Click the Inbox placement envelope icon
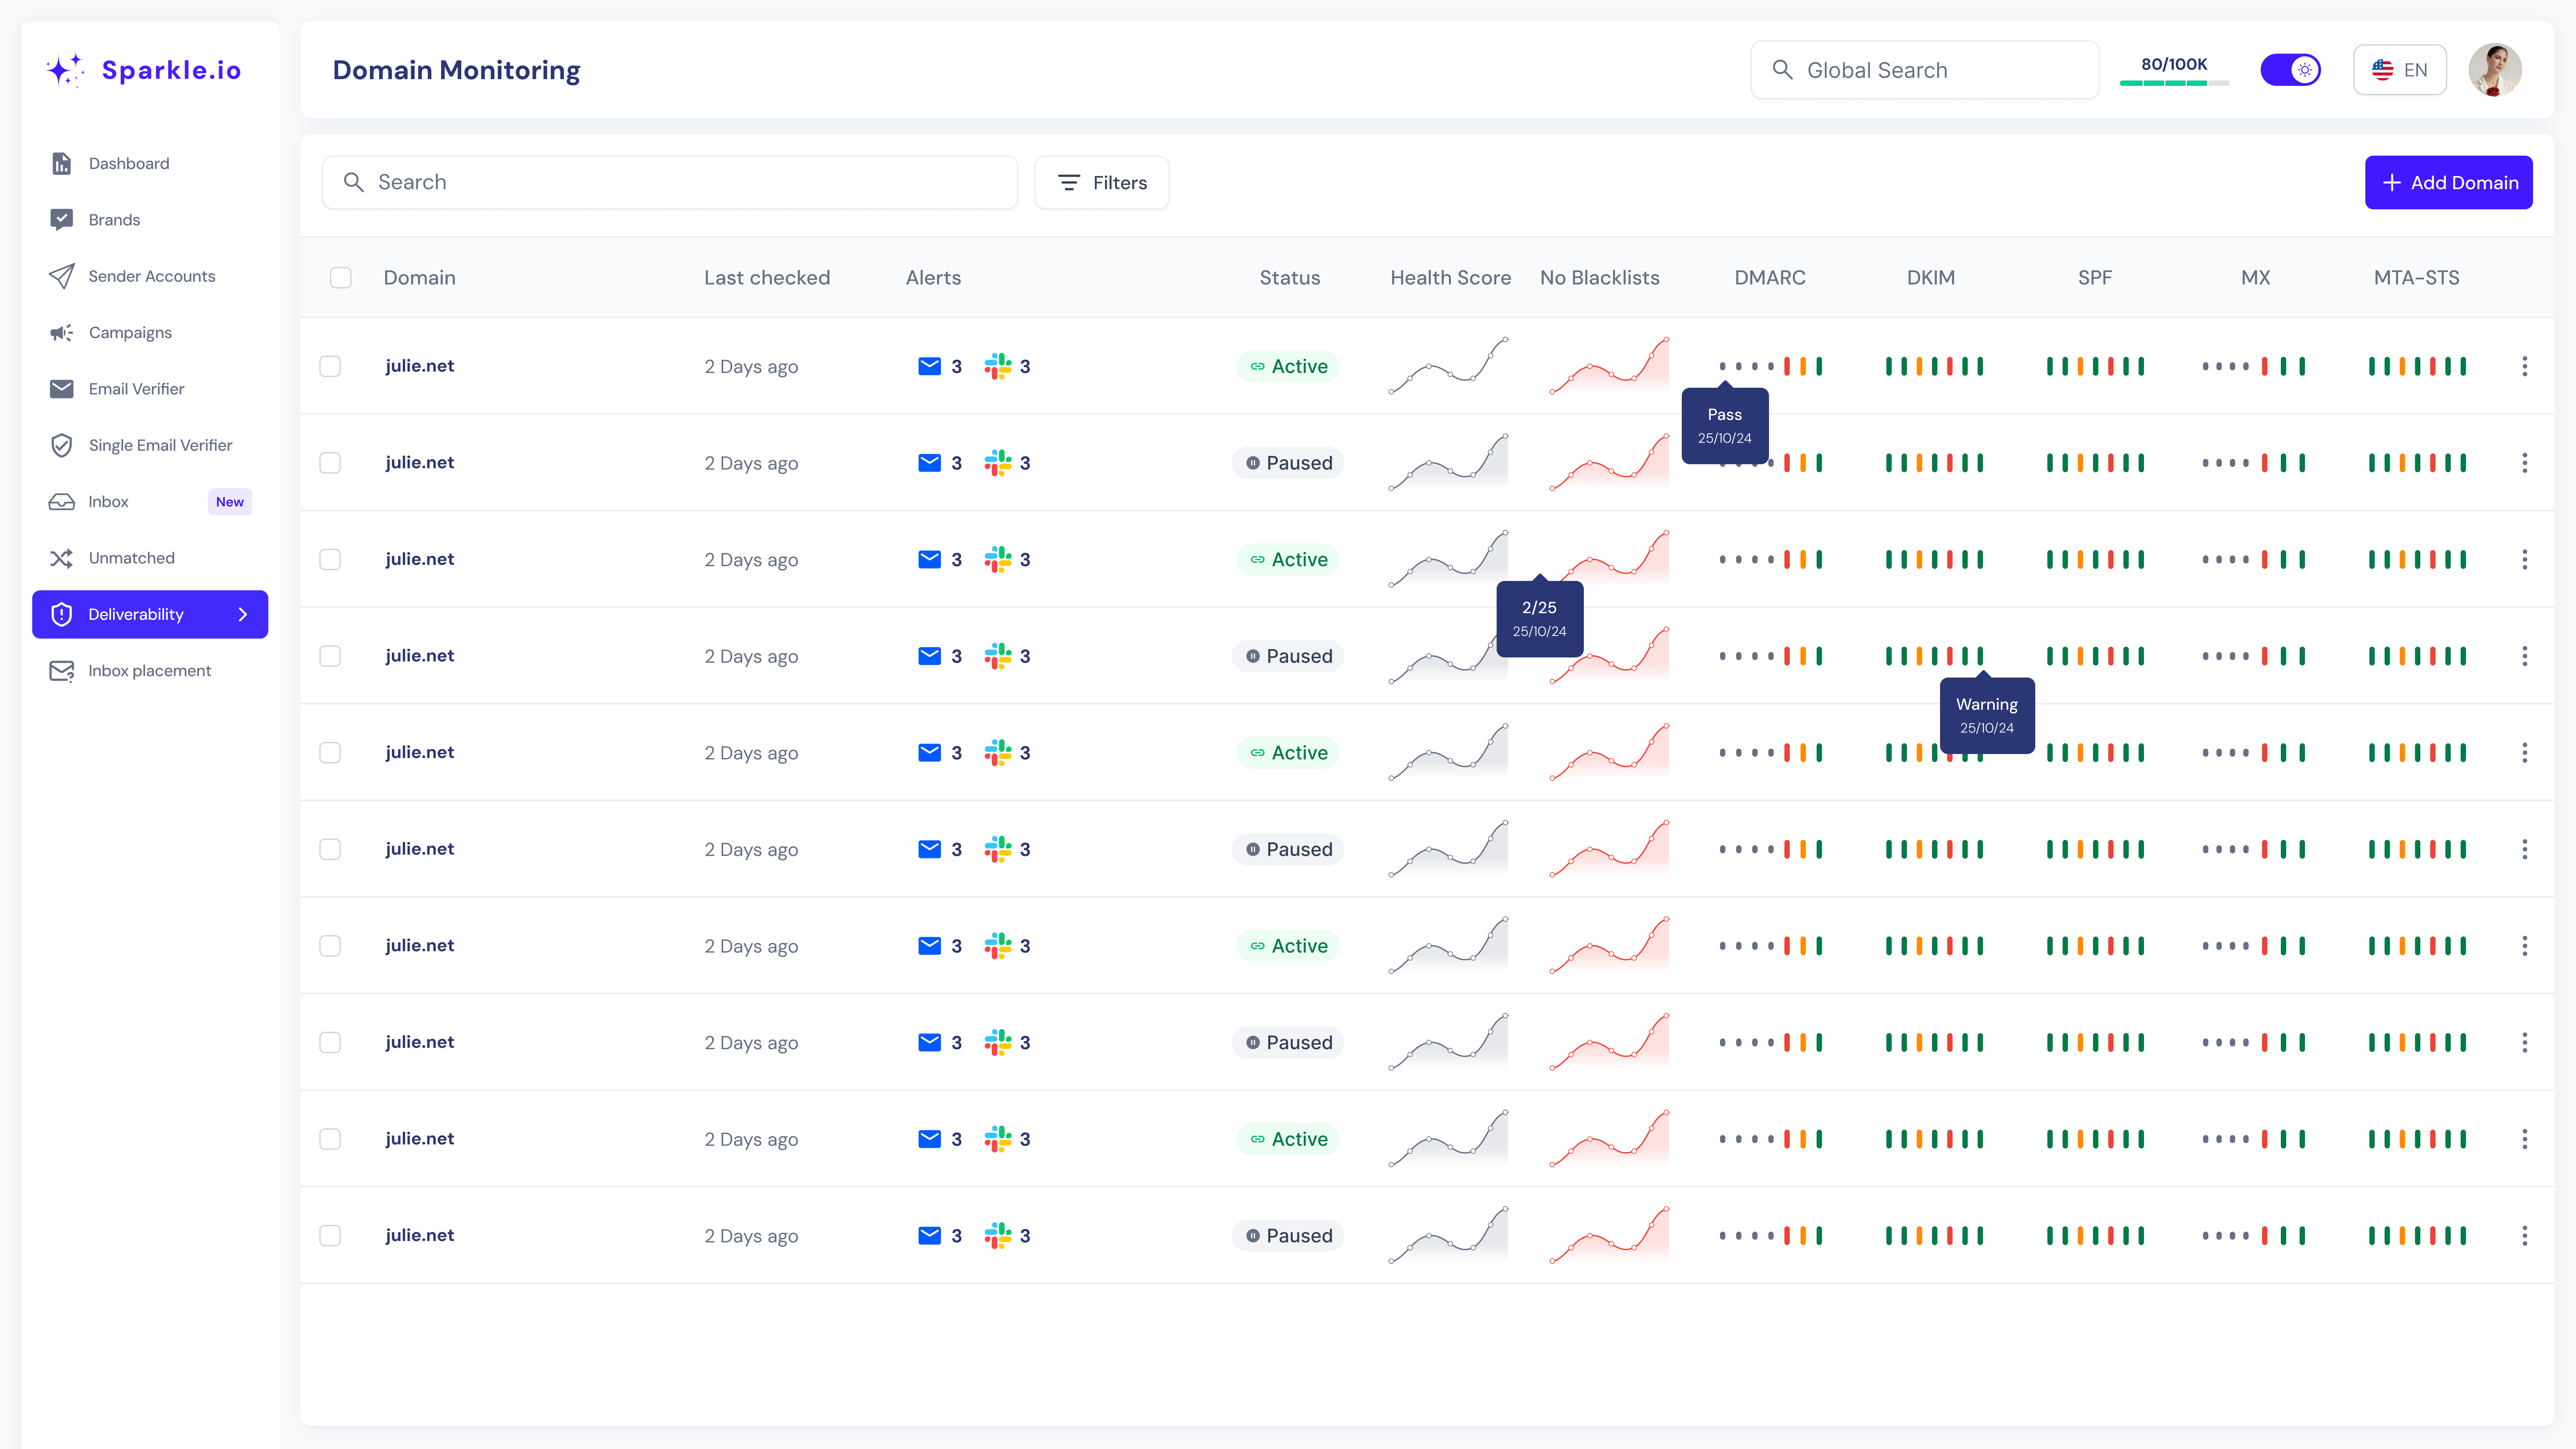The image size is (2576, 1449). tap(61, 671)
